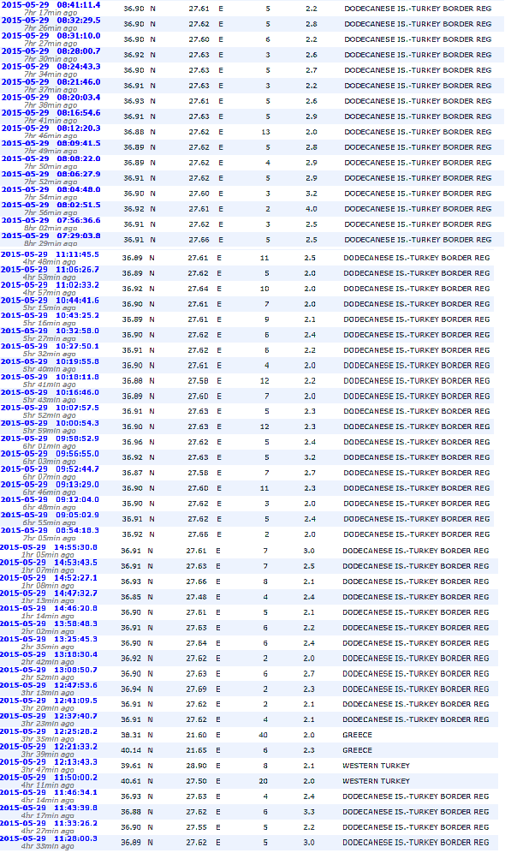Open the 09:12:04.0 earthquake event link
Viewport: 505px width, 853px height.
pos(50,499)
